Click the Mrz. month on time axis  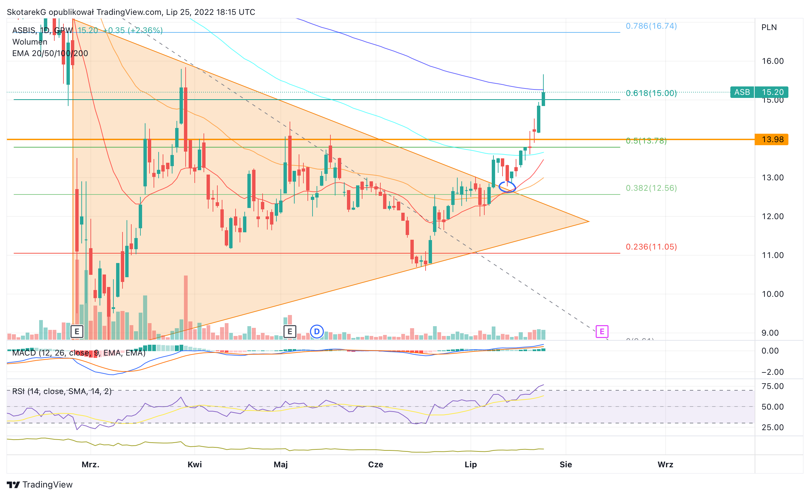pyautogui.click(x=90, y=465)
